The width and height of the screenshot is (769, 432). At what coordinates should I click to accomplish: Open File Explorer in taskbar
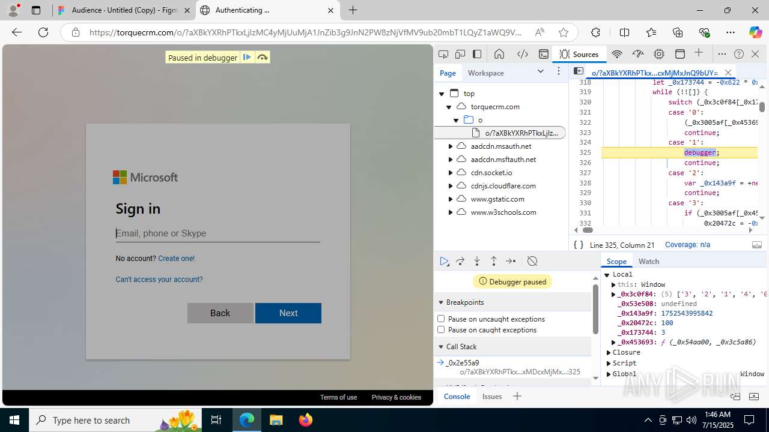[276, 420]
